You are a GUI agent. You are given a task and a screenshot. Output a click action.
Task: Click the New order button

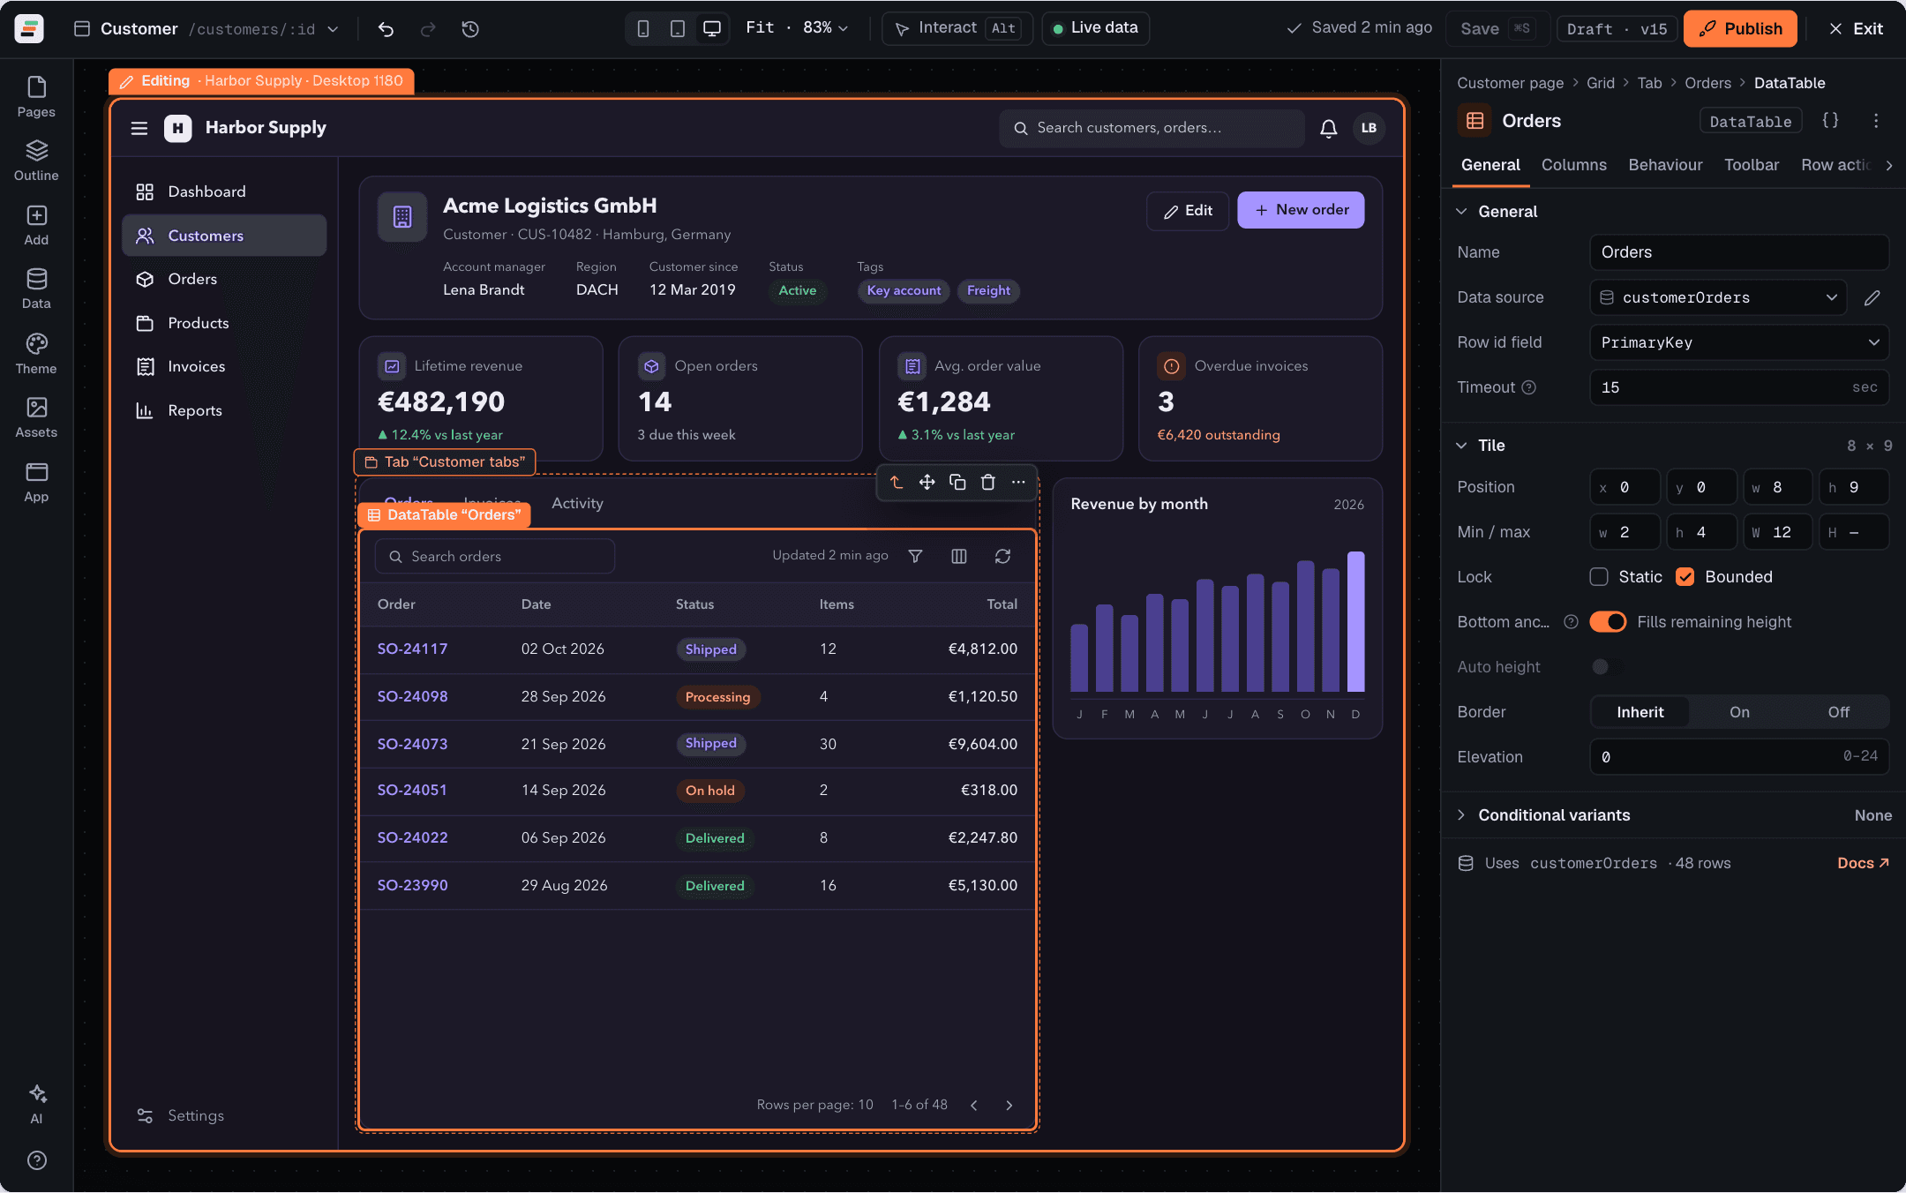pyautogui.click(x=1301, y=210)
